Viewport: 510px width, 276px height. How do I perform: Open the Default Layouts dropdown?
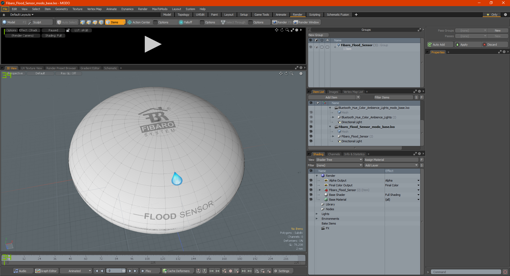click(x=22, y=15)
